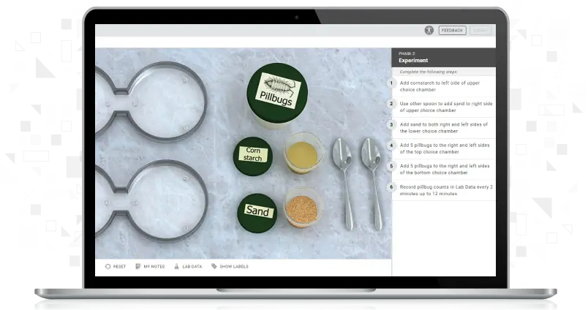Viewport: 588px width, 310px height.
Task: Click 'Add 5 pillbugs' top choice chamber step
Action: (x=445, y=148)
